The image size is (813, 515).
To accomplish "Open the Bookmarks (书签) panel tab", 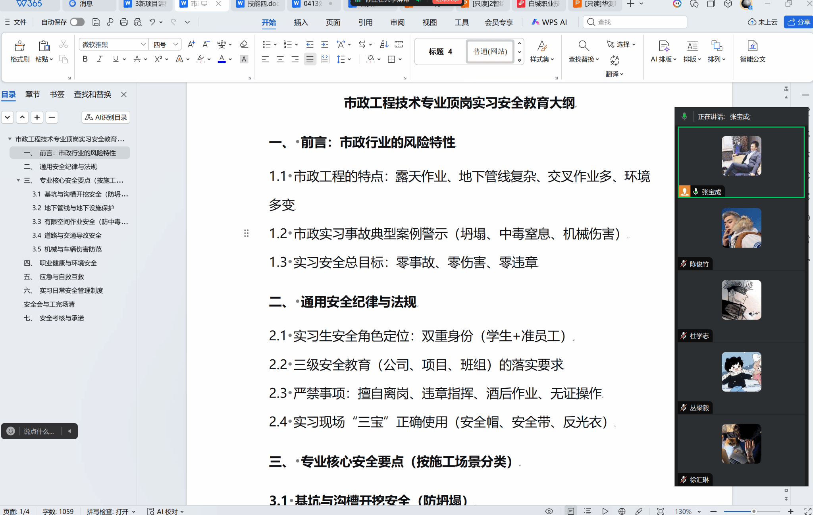I will pyautogui.click(x=57, y=94).
